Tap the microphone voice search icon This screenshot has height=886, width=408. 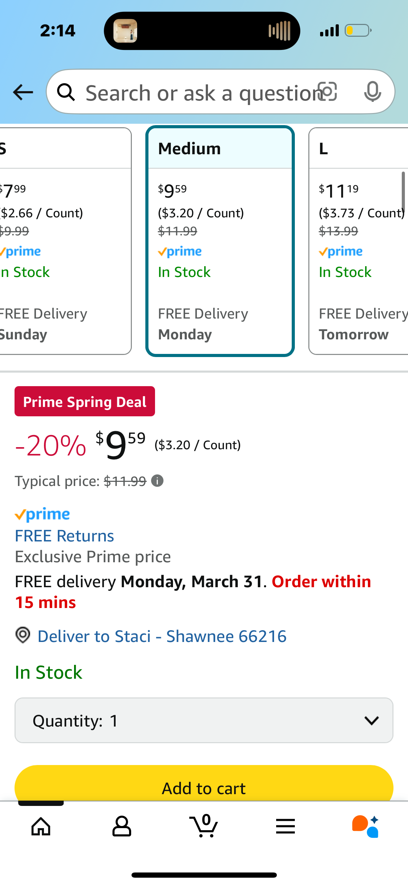click(x=372, y=92)
